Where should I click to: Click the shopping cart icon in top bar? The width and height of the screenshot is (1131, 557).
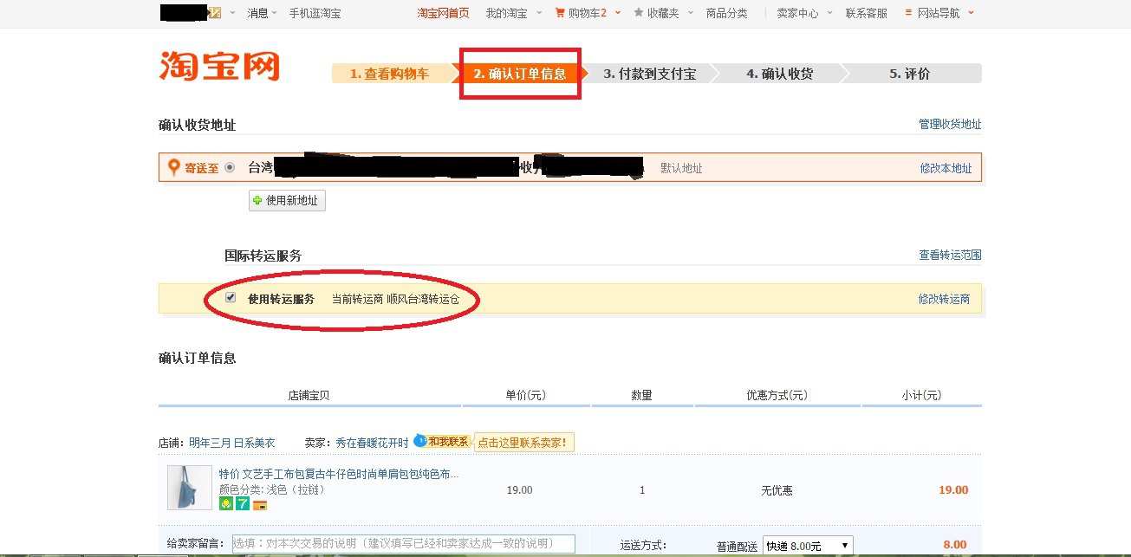tap(560, 13)
